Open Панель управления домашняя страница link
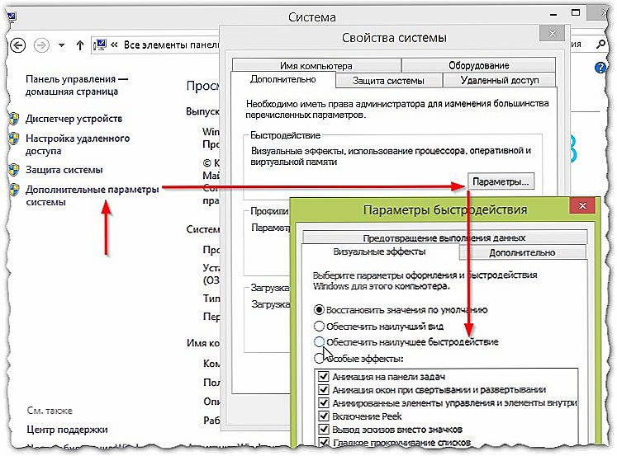 click(77, 85)
